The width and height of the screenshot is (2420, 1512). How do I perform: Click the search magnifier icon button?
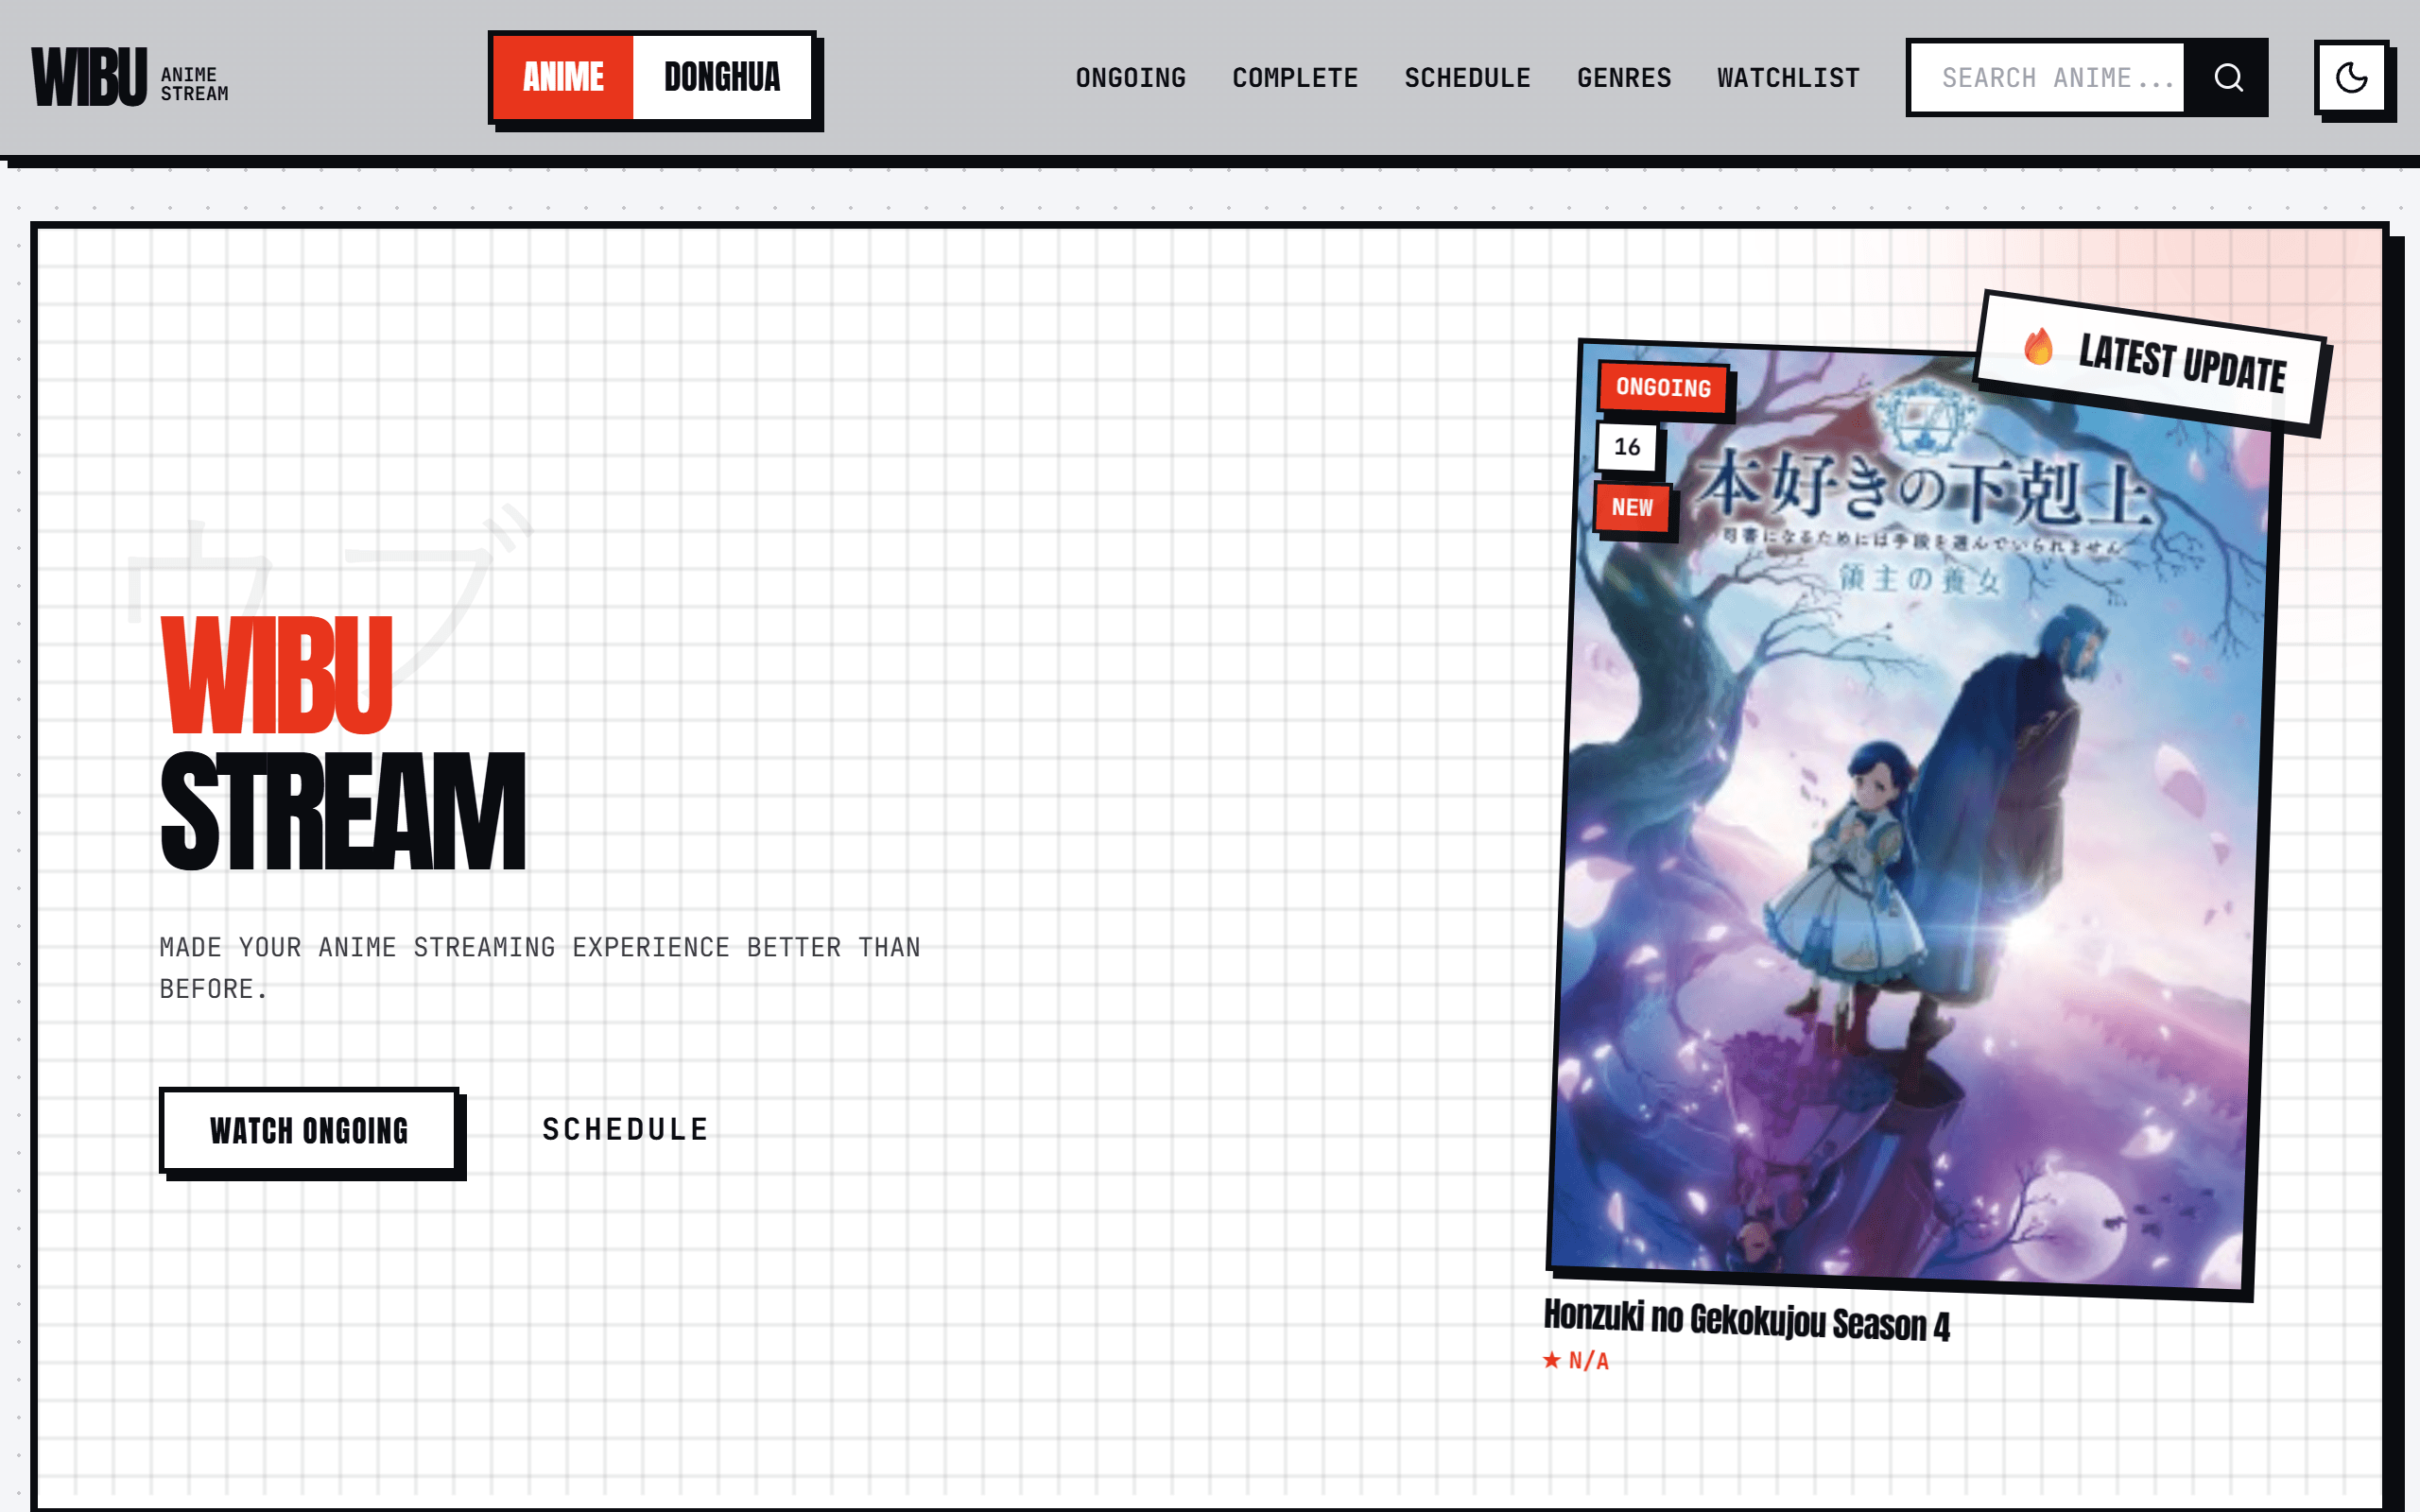tap(2228, 77)
